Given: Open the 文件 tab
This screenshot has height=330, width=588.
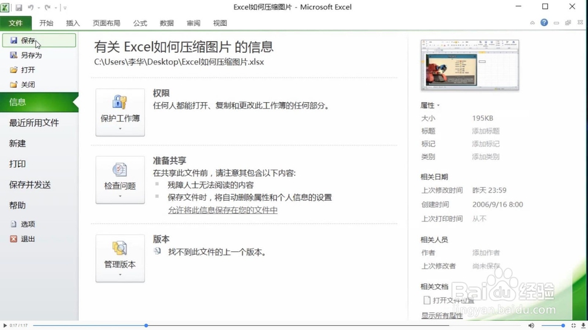Looking at the screenshot, I should 16,23.
